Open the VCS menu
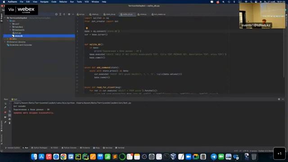The width and height of the screenshot is (288, 162). coord(86,2)
